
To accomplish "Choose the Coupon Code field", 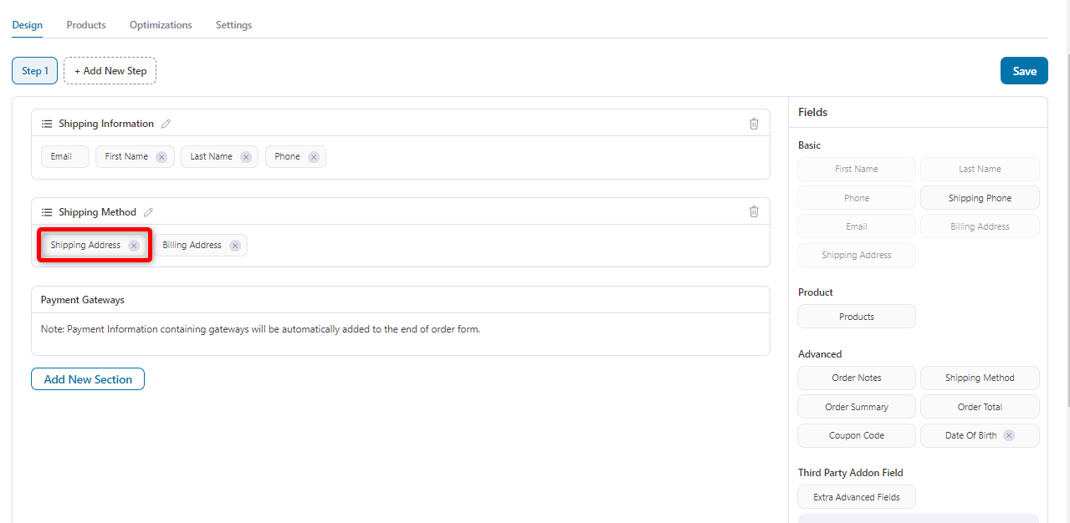I will pos(857,435).
